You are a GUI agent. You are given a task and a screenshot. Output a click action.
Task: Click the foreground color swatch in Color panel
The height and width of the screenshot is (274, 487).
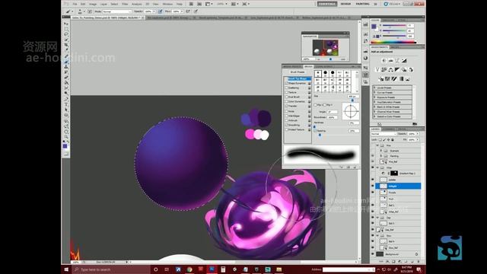(374, 27)
